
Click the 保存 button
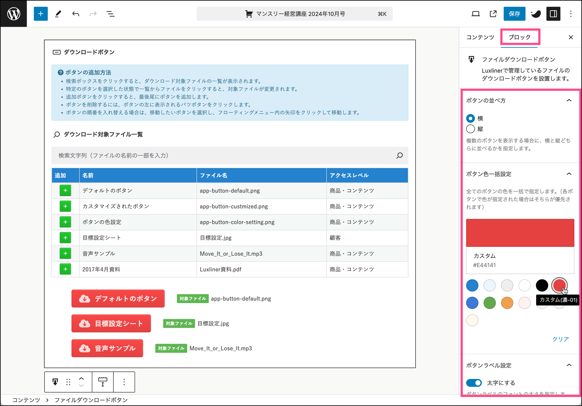click(514, 14)
